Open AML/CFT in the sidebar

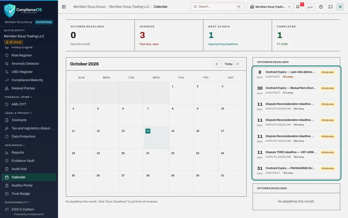click(29, 104)
